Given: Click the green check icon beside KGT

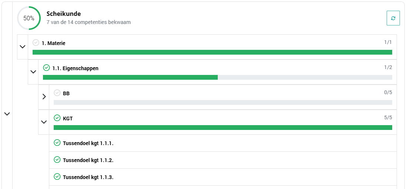Looking at the screenshot, I should (x=57, y=118).
